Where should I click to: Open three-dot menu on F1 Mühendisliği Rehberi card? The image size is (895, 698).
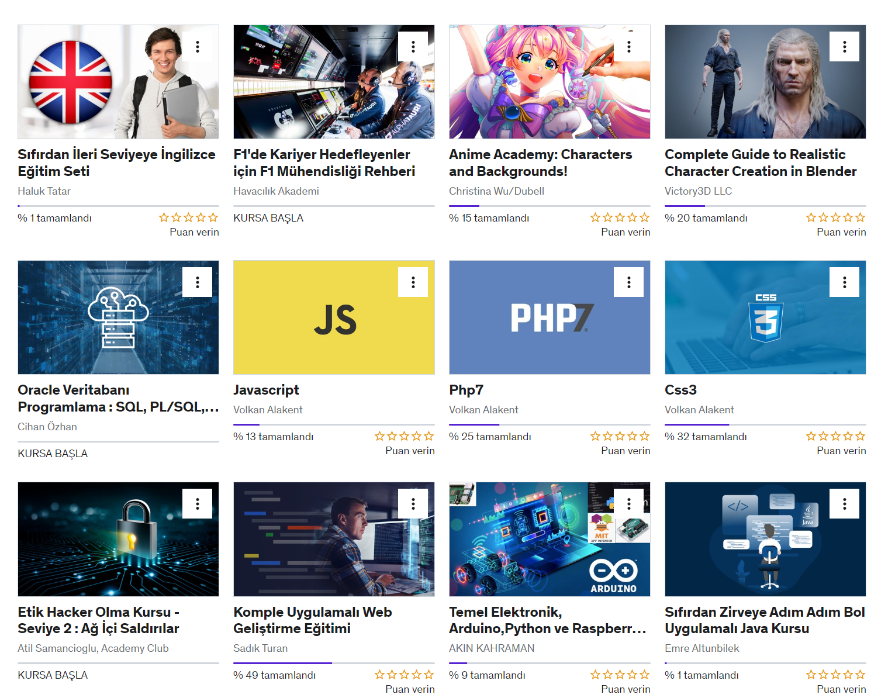[413, 47]
